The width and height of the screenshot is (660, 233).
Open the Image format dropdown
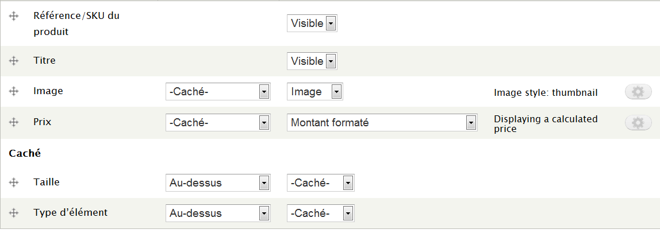pos(314,92)
